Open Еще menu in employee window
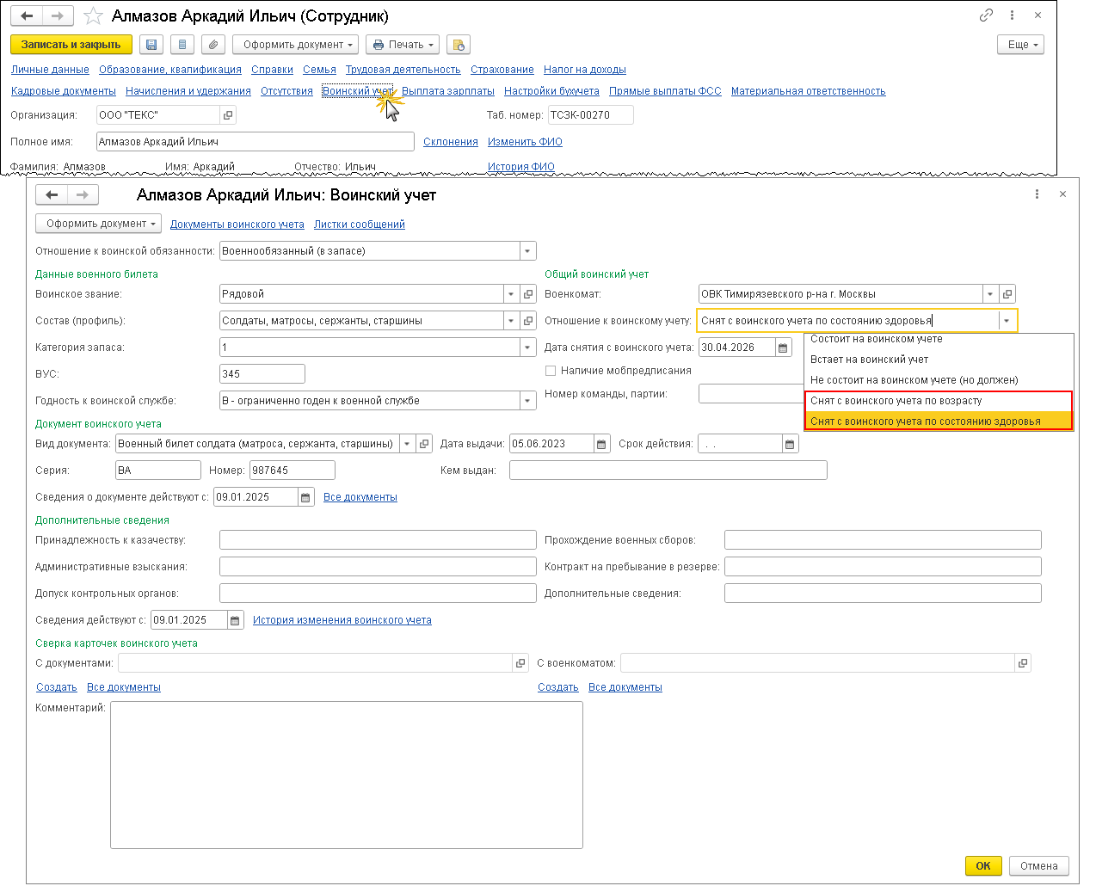1096x886 pixels. coord(1020,45)
